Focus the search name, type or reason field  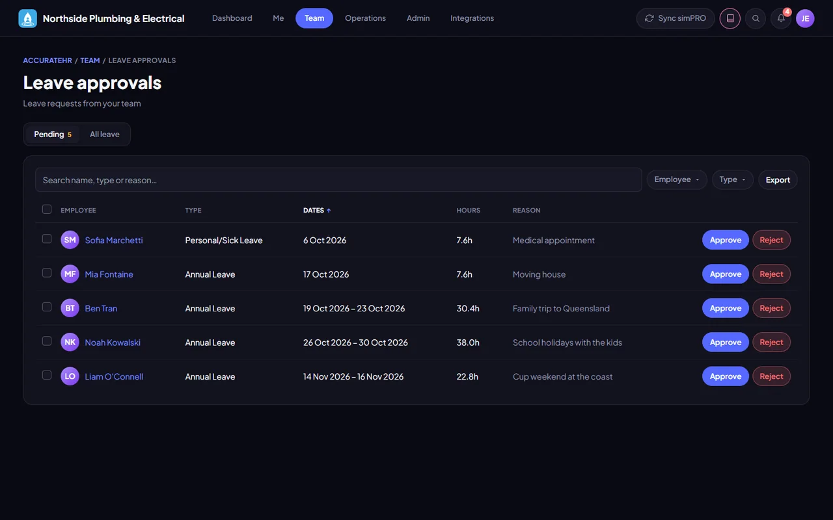point(338,180)
